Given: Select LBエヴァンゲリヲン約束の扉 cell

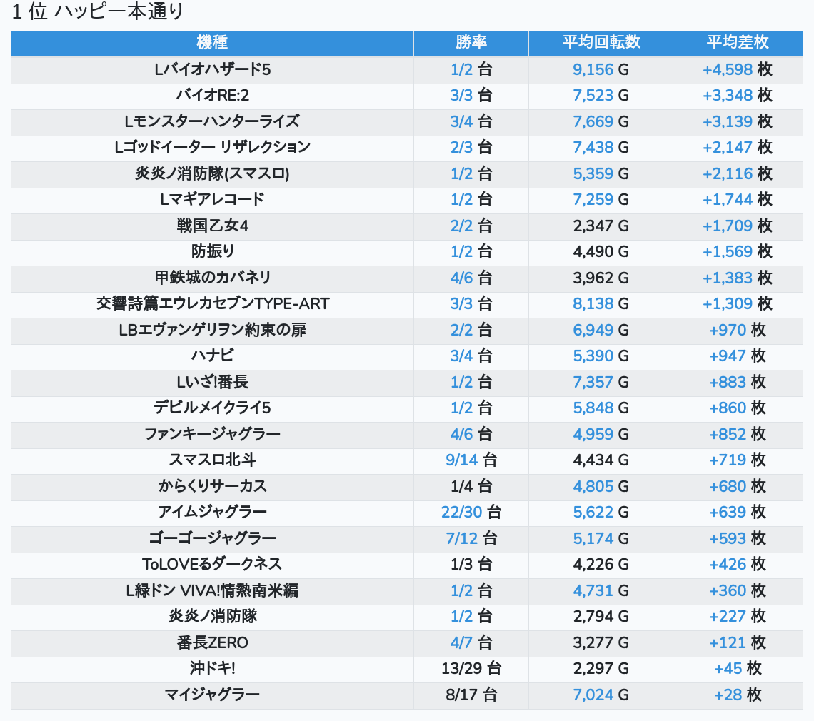Looking at the screenshot, I should [x=212, y=330].
